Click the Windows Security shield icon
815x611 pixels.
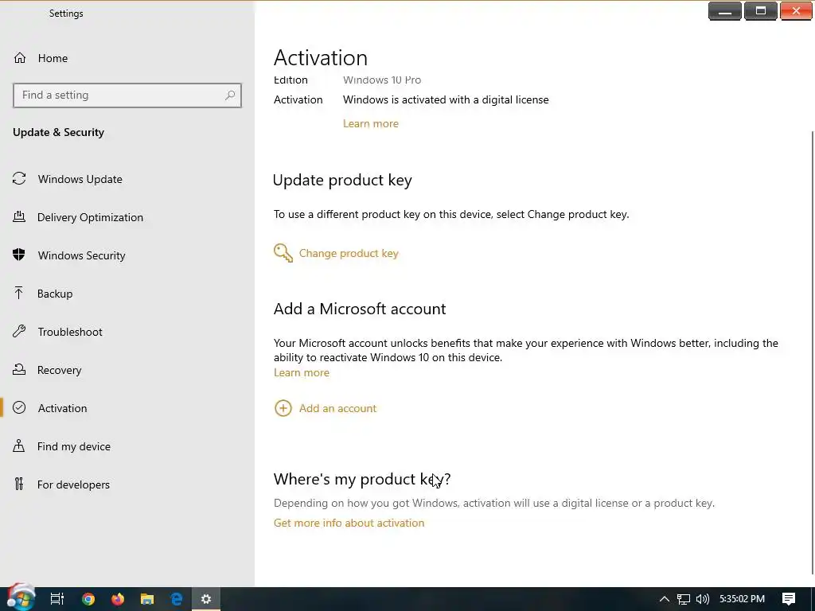19,255
